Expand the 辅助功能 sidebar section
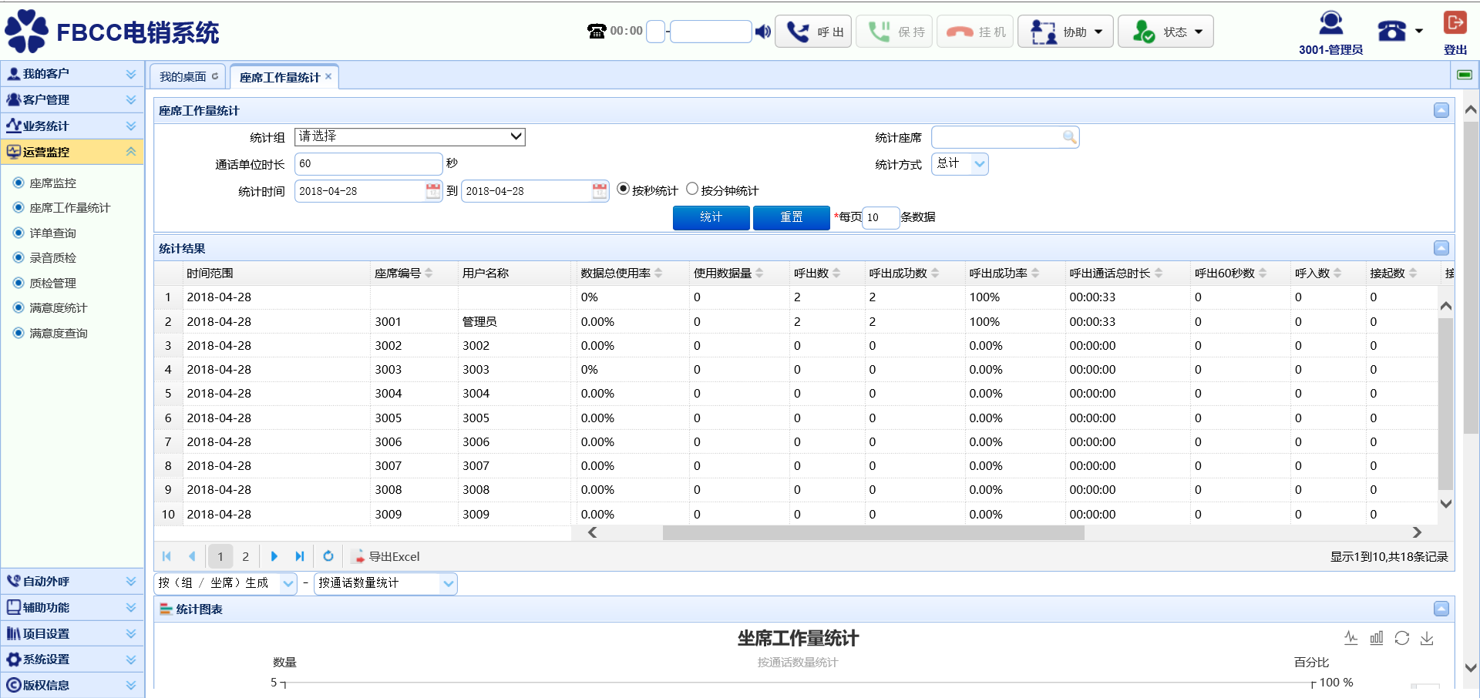The width and height of the screenshot is (1480, 698). pos(72,608)
